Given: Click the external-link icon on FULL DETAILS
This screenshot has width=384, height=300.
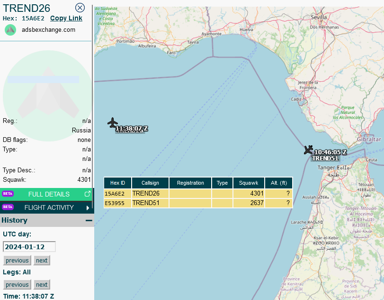Looking at the screenshot, I should [x=87, y=194].
